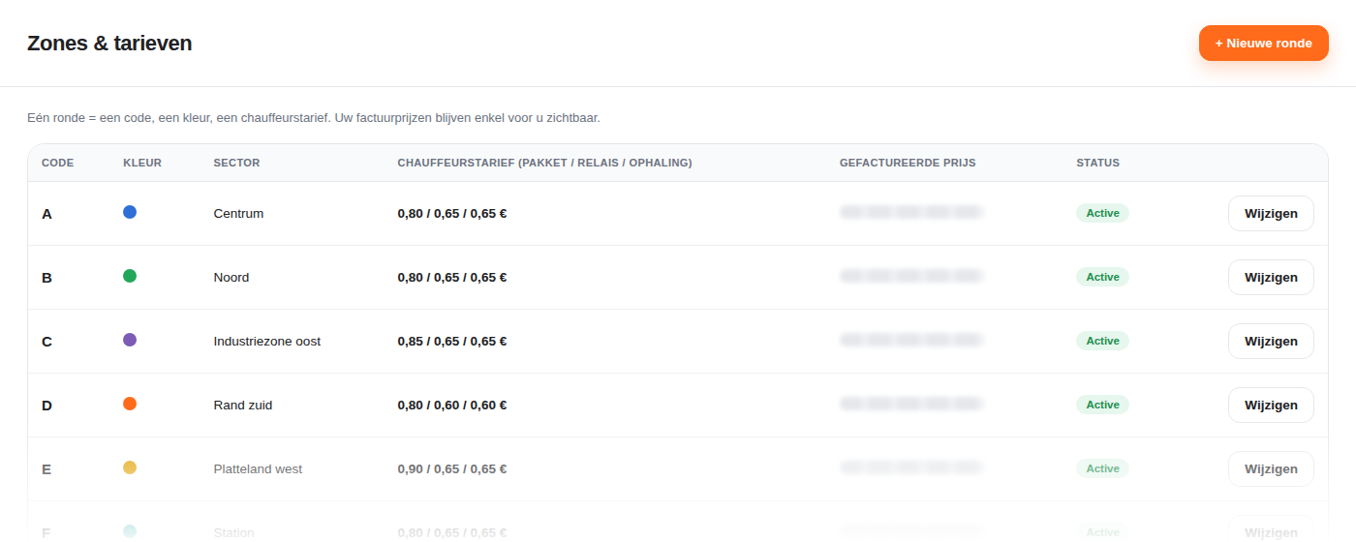Select the Platteland west sector cell
The image size is (1356, 542).
258,468
